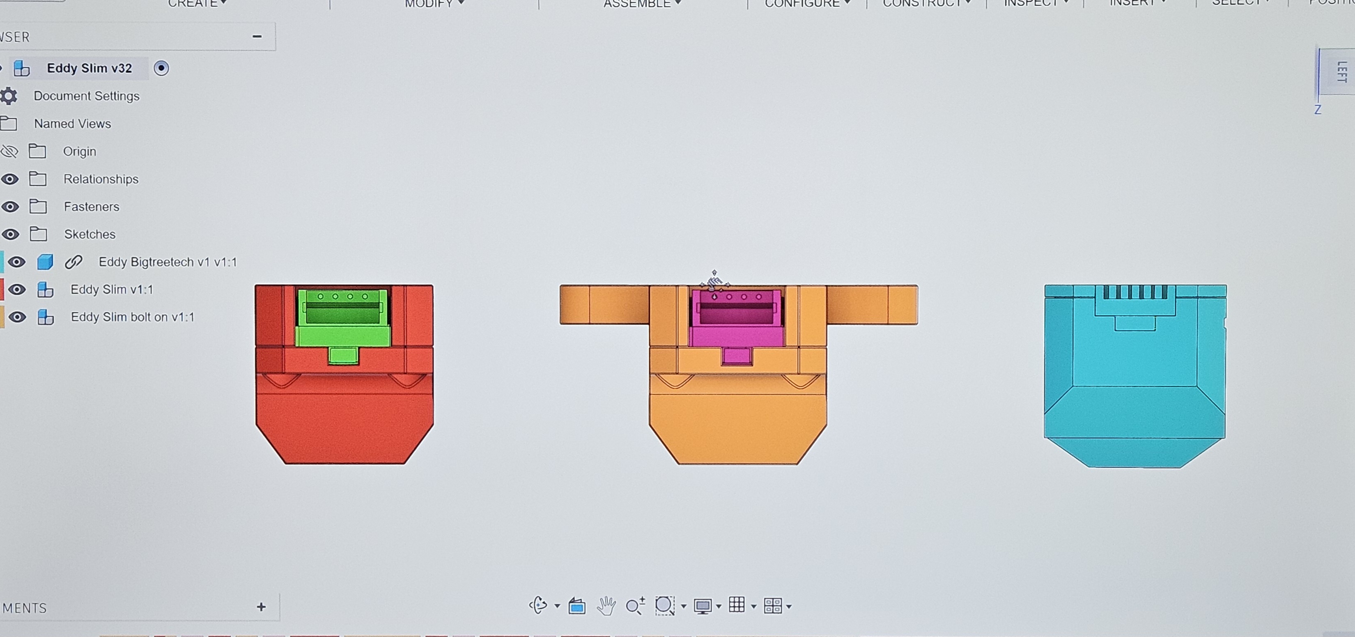Image resolution: width=1355 pixels, height=637 pixels.
Task: Collapse the browser panel with minus button
Action: (257, 36)
